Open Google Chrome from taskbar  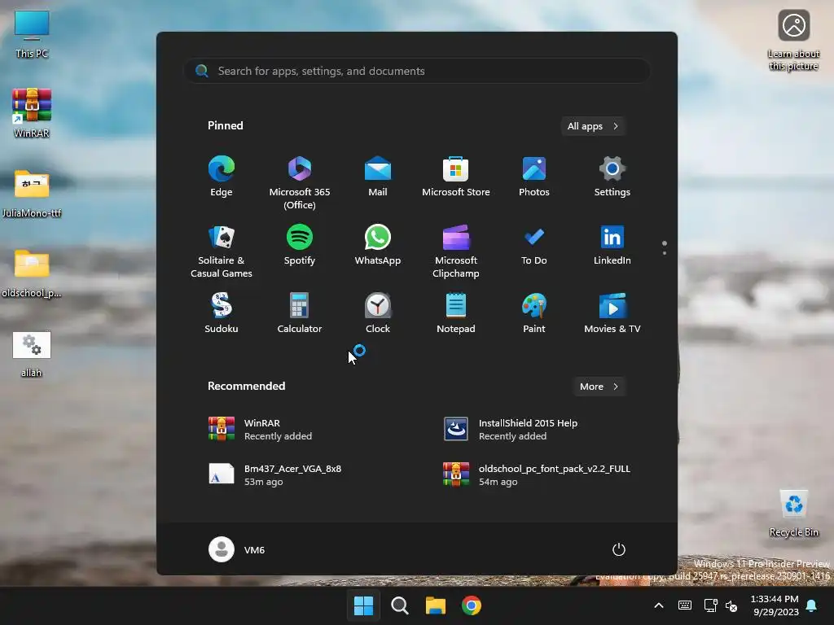(x=472, y=605)
